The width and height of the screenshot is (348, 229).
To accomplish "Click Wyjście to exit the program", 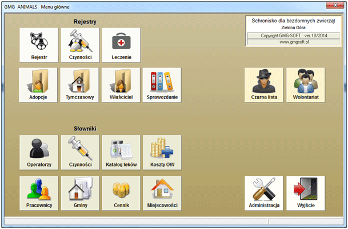I will pos(306,193).
